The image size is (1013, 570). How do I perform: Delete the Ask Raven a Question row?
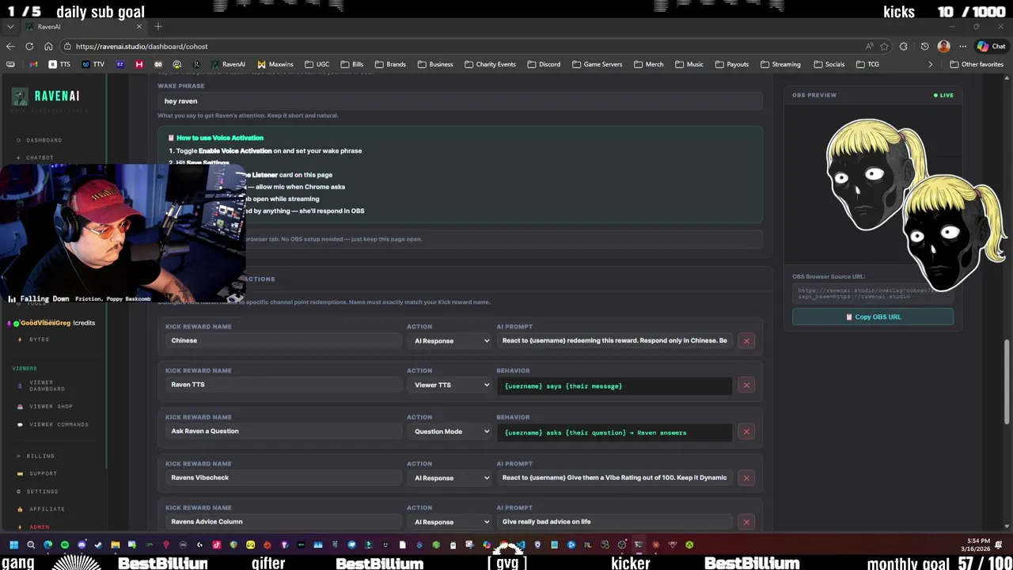(746, 431)
